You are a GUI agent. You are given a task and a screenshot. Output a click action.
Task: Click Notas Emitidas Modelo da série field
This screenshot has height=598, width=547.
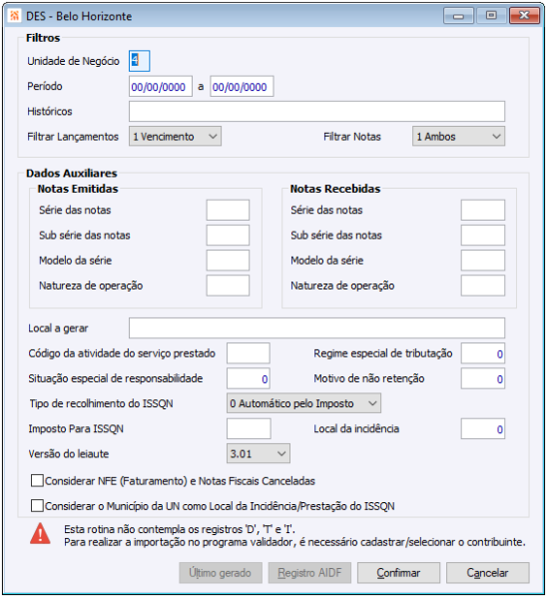(228, 261)
